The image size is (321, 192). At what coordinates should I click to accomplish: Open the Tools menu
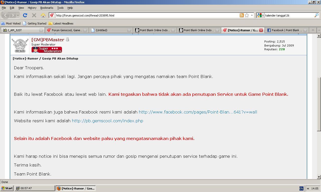coord(60,8)
